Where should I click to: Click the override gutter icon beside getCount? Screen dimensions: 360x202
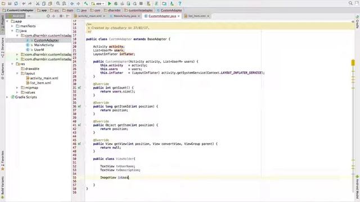79,88
